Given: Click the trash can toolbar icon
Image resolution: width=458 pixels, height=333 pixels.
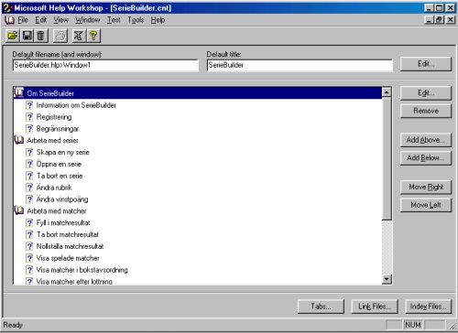Looking at the screenshot, I should (x=40, y=36).
